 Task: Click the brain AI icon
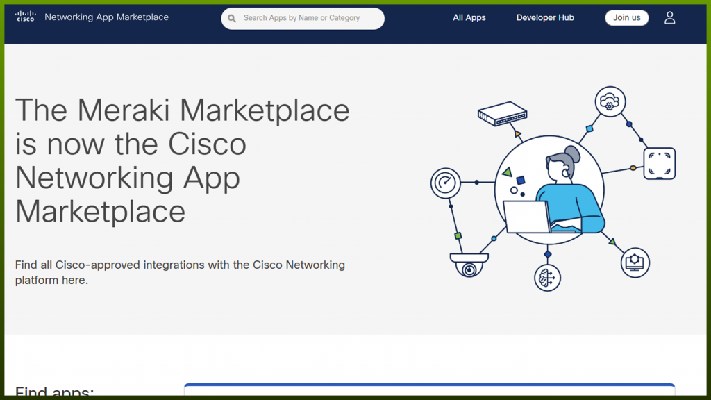[x=547, y=278]
